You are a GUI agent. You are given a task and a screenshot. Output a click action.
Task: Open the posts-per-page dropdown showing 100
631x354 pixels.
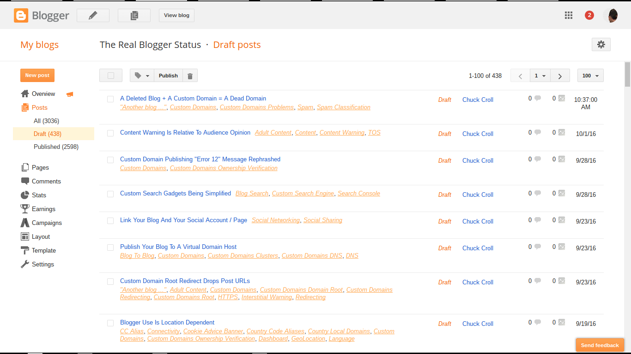pyautogui.click(x=590, y=75)
